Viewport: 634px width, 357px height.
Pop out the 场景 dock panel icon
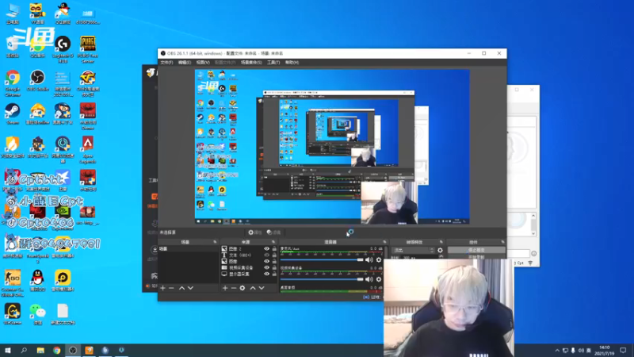(x=215, y=242)
